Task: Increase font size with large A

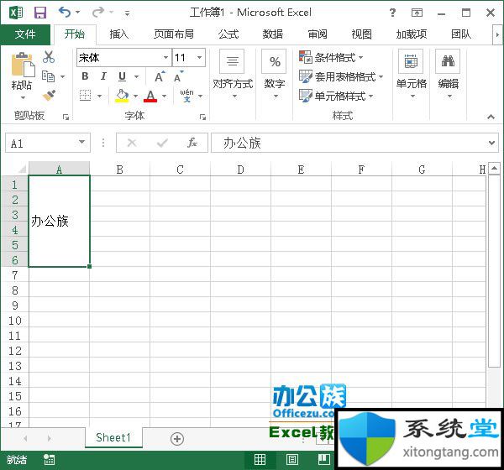Action: click(160, 76)
